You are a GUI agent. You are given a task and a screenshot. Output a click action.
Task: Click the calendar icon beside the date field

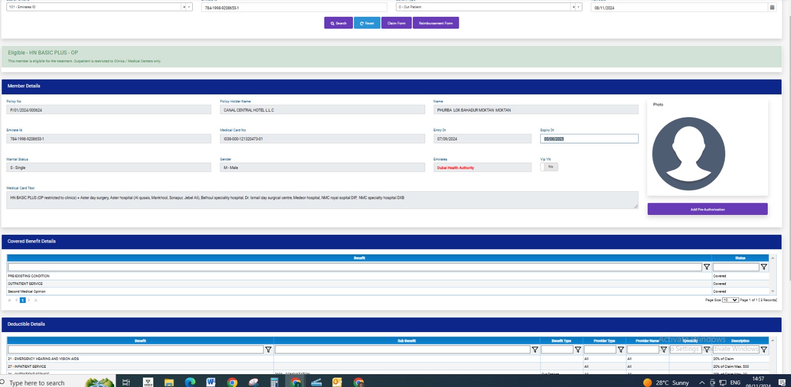point(772,7)
